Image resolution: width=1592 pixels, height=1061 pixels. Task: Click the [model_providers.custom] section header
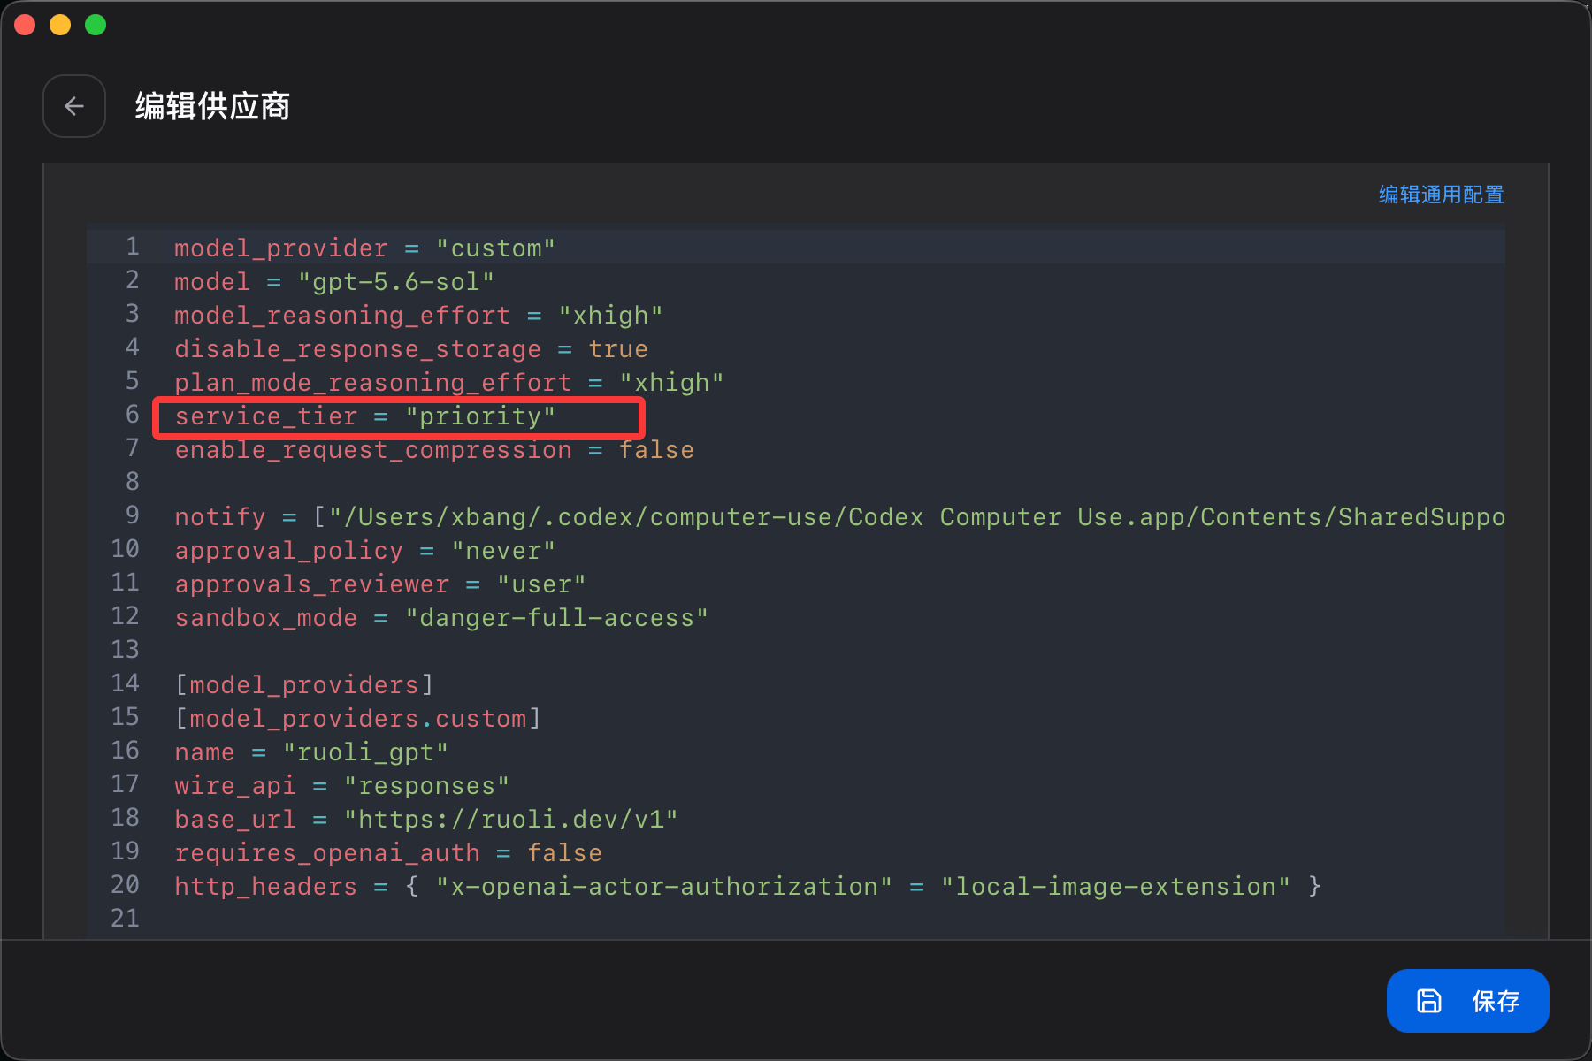357,718
